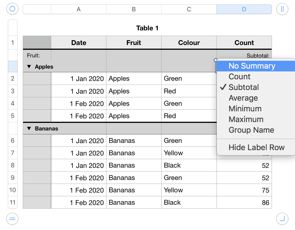This screenshot has height=230, width=295.
Task: Pick Maximum in the summary menu
Action: tap(246, 119)
